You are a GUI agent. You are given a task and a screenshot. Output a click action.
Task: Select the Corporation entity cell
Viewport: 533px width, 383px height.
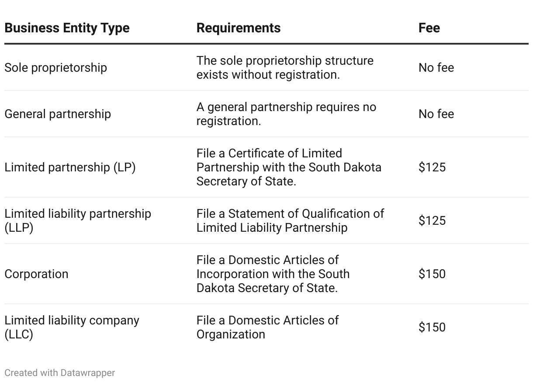click(x=36, y=274)
